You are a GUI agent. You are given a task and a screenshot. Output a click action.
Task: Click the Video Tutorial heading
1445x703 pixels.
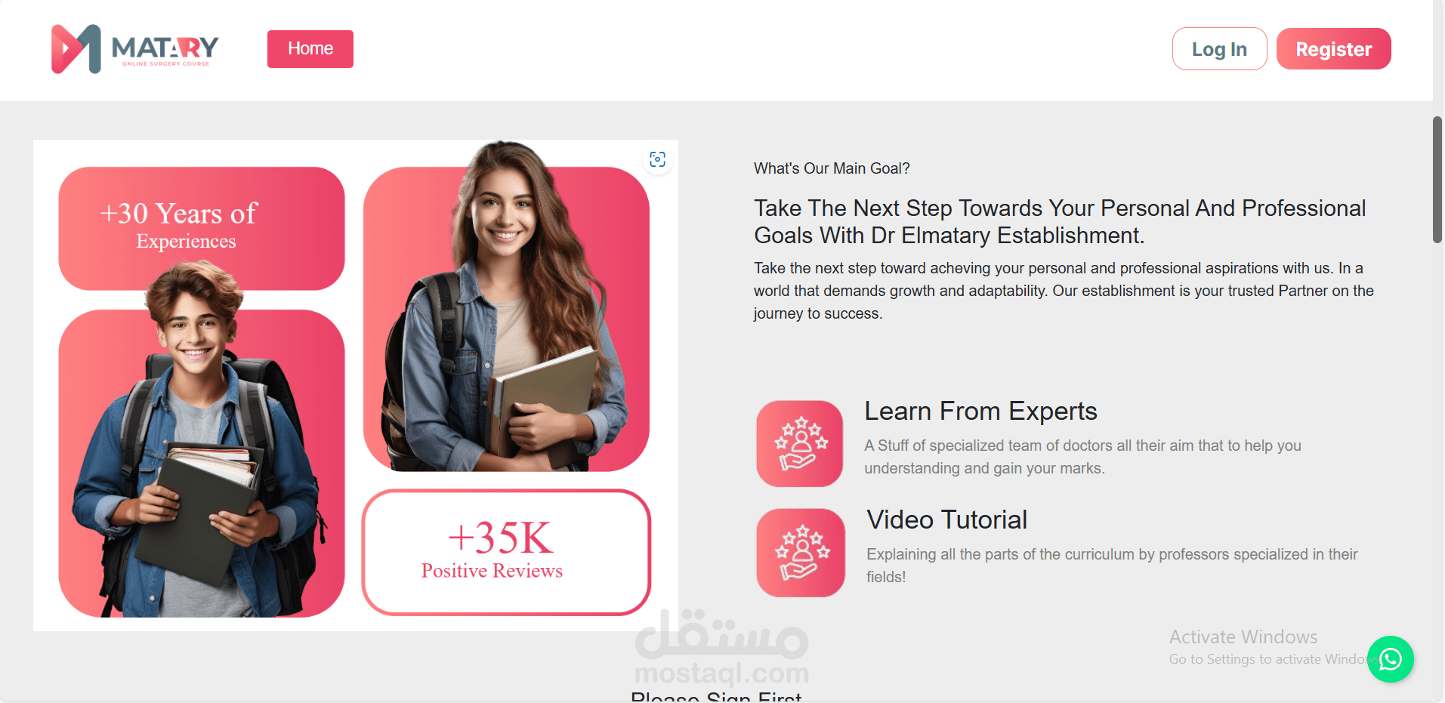tap(946, 520)
